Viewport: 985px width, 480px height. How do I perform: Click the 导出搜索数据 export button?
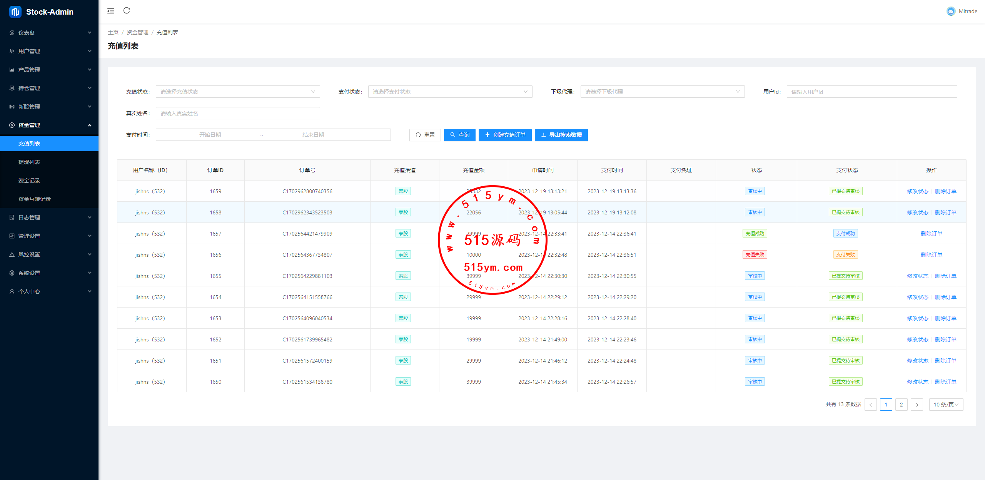[561, 135]
